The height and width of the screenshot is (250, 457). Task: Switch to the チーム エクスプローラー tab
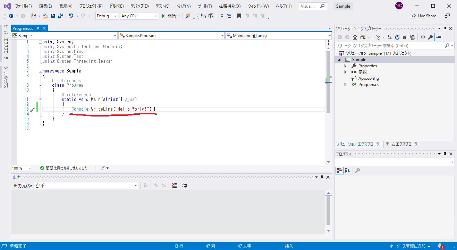[x=403, y=144]
